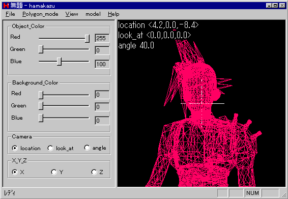
Task: Click the hamakazu app icon in title bar
Action: [6, 6]
